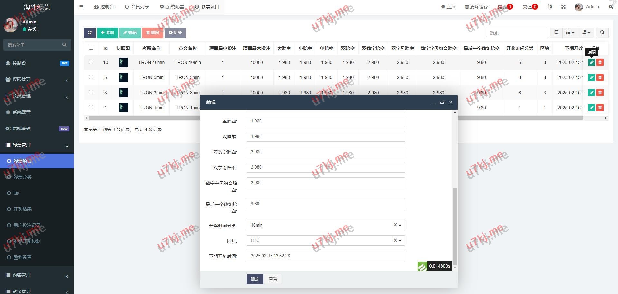The width and height of the screenshot is (618, 294).
Task: Click the 下期开奖时间 date input field
Action: [325, 256]
